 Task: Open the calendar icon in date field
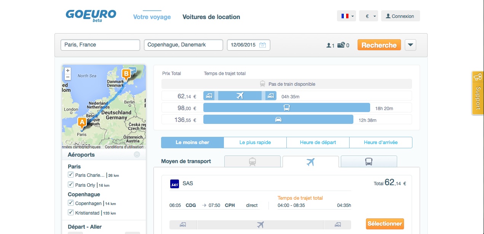point(262,45)
